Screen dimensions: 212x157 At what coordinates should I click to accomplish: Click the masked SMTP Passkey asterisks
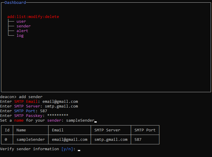click(58, 116)
